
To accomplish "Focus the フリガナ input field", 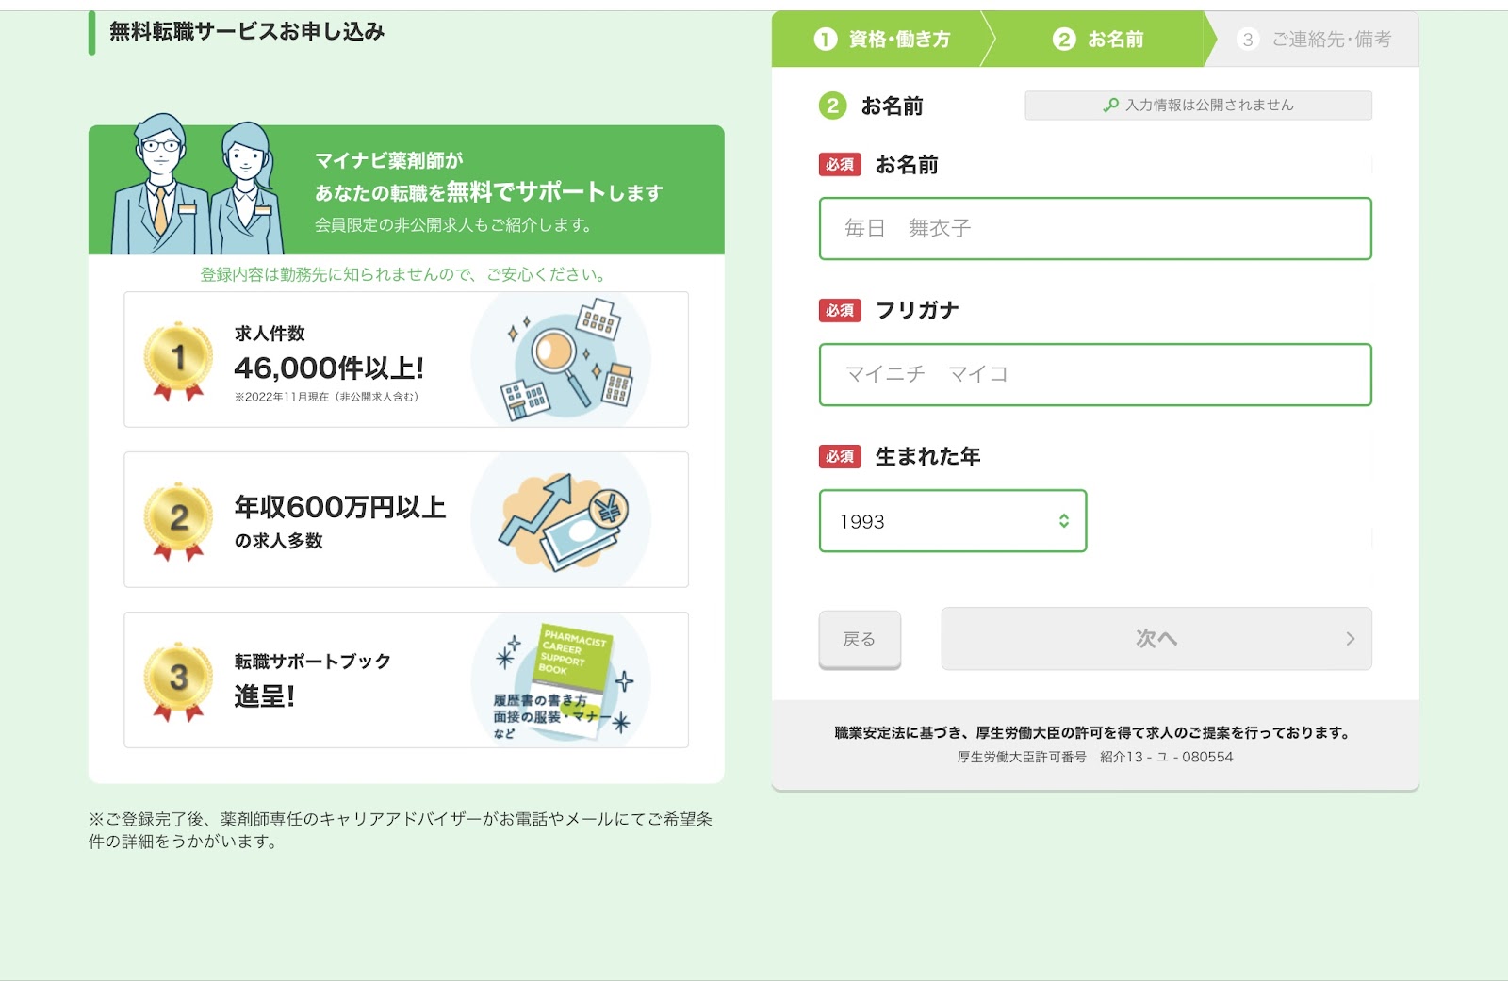I will 1095,374.
